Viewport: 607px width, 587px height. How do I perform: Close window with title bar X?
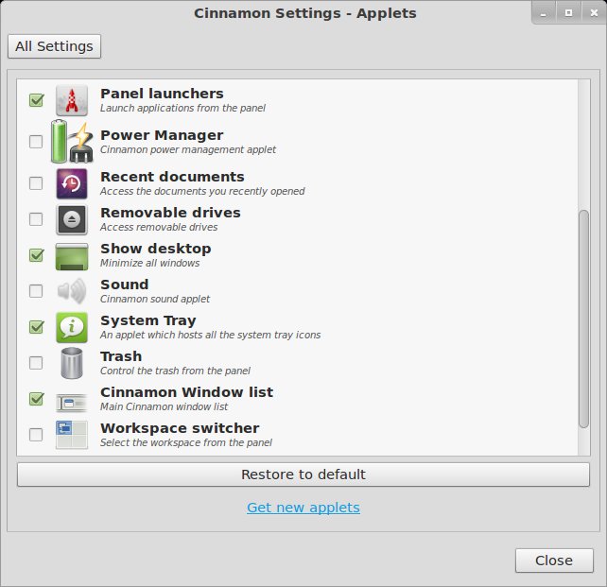(594, 13)
